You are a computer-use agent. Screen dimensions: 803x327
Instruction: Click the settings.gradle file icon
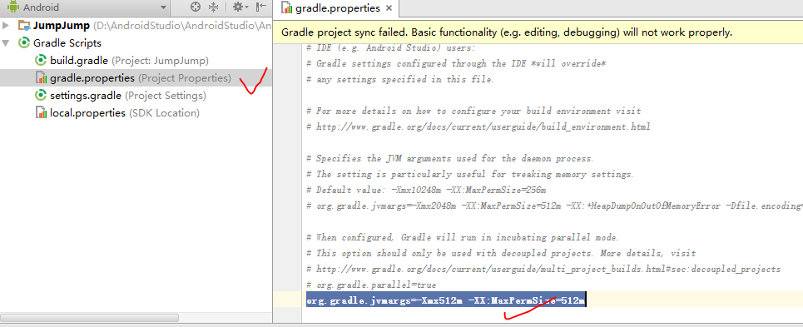pos(41,95)
